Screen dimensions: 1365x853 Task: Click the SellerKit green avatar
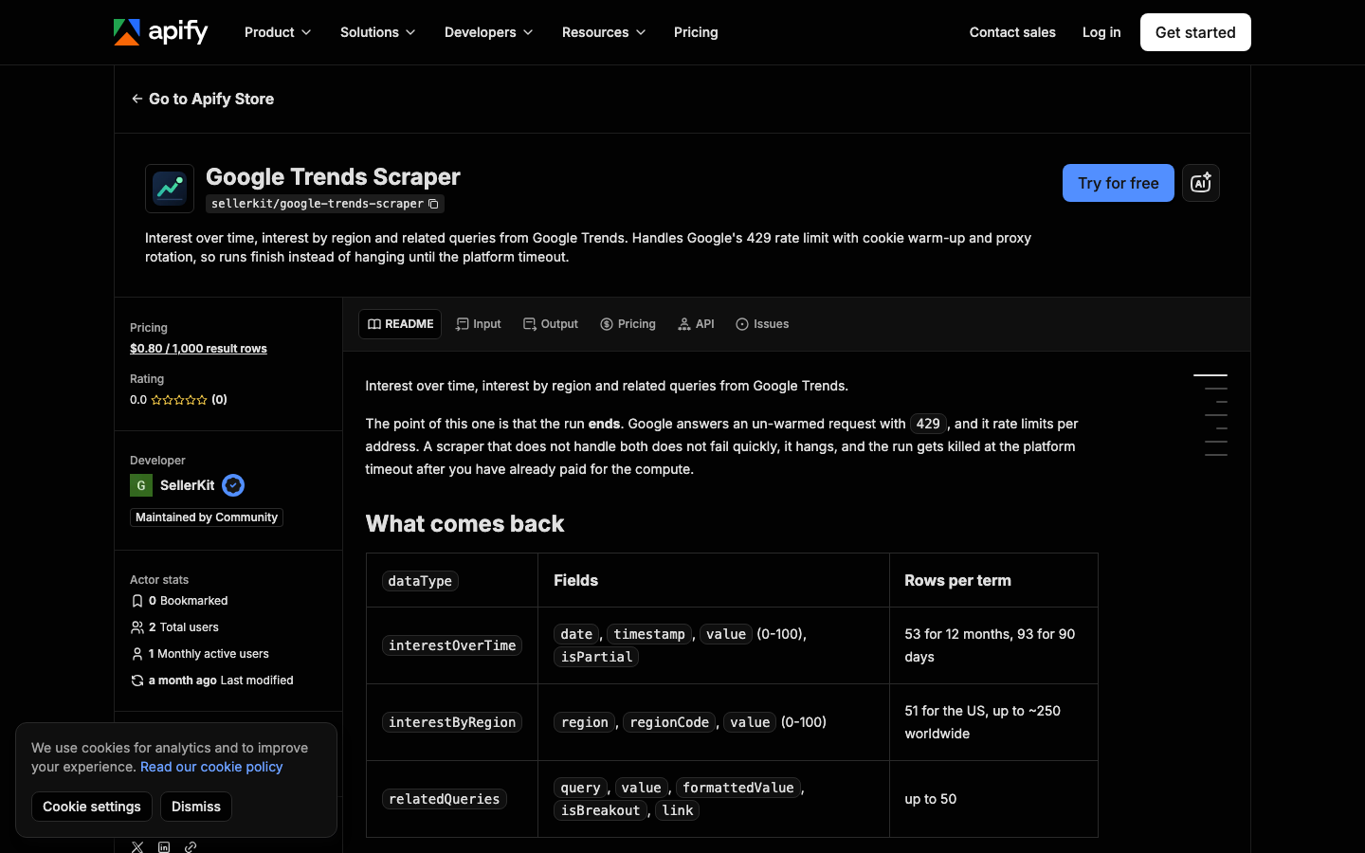click(141, 485)
